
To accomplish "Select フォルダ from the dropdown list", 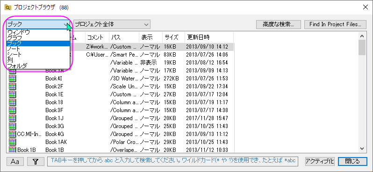I will tap(38, 66).
